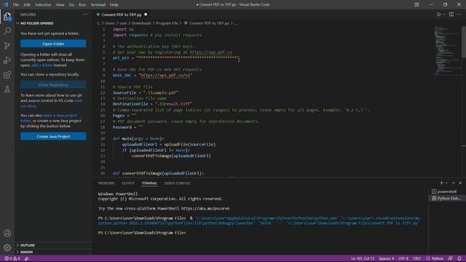466x262 pixels.
Task: Open notifications bell in status bar
Action: tap(459, 258)
